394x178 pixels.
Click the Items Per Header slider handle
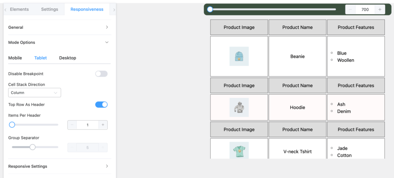click(12, 125)
